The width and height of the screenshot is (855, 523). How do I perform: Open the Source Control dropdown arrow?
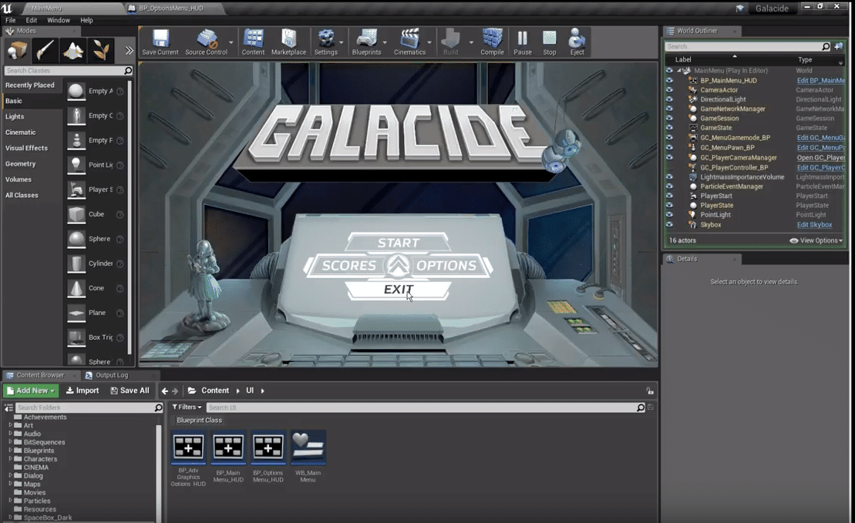coord(231,42)
